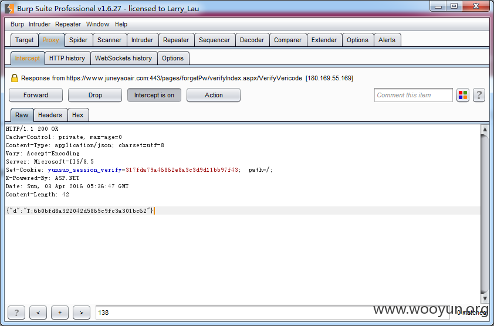Click the Content-Length: 42 line
The height and width of the screenshot is (326, 494).
(x=38, y=195)
